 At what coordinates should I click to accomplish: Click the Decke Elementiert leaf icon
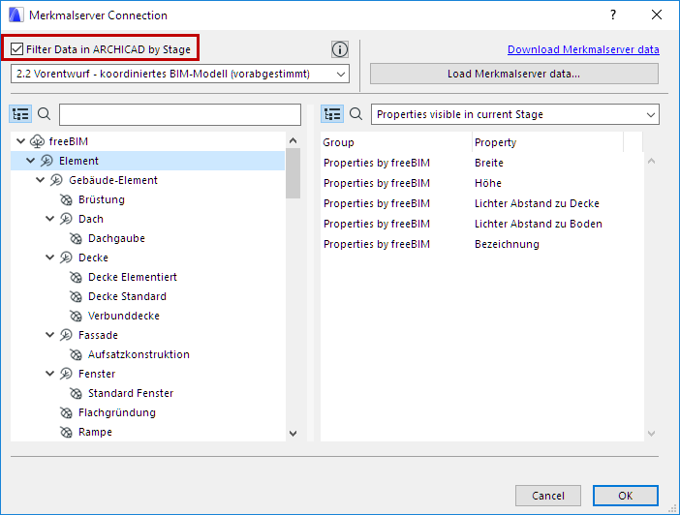pos(76,277)
